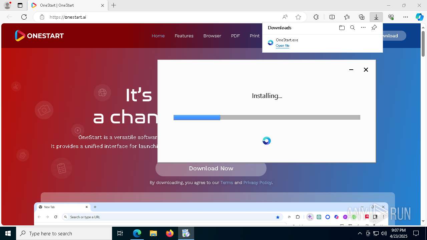
Task: Pin the Downloads panel
Action: coord(374,28)
